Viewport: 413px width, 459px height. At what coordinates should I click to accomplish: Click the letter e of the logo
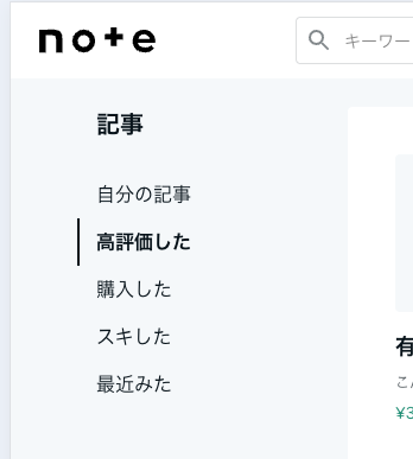pos(144,41)
